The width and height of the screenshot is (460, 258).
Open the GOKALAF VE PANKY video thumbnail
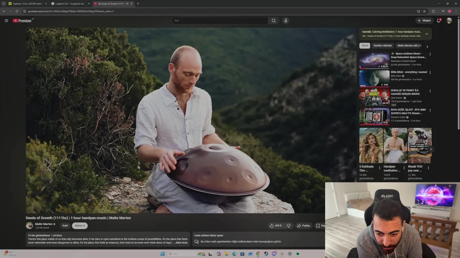coord(374,97)
